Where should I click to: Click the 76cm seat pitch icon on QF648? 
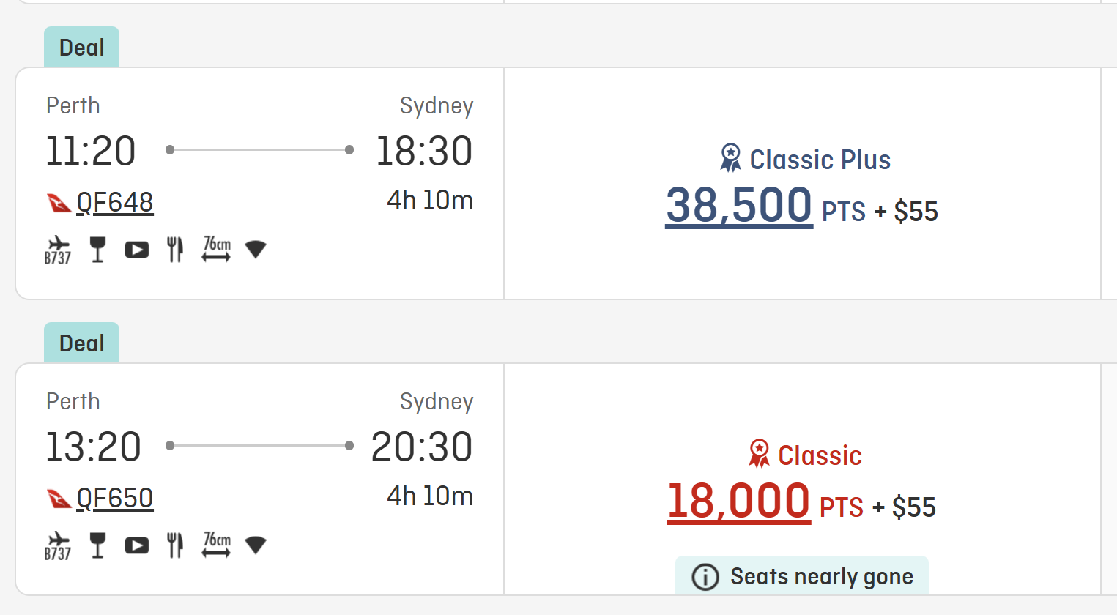click(217, 249)
